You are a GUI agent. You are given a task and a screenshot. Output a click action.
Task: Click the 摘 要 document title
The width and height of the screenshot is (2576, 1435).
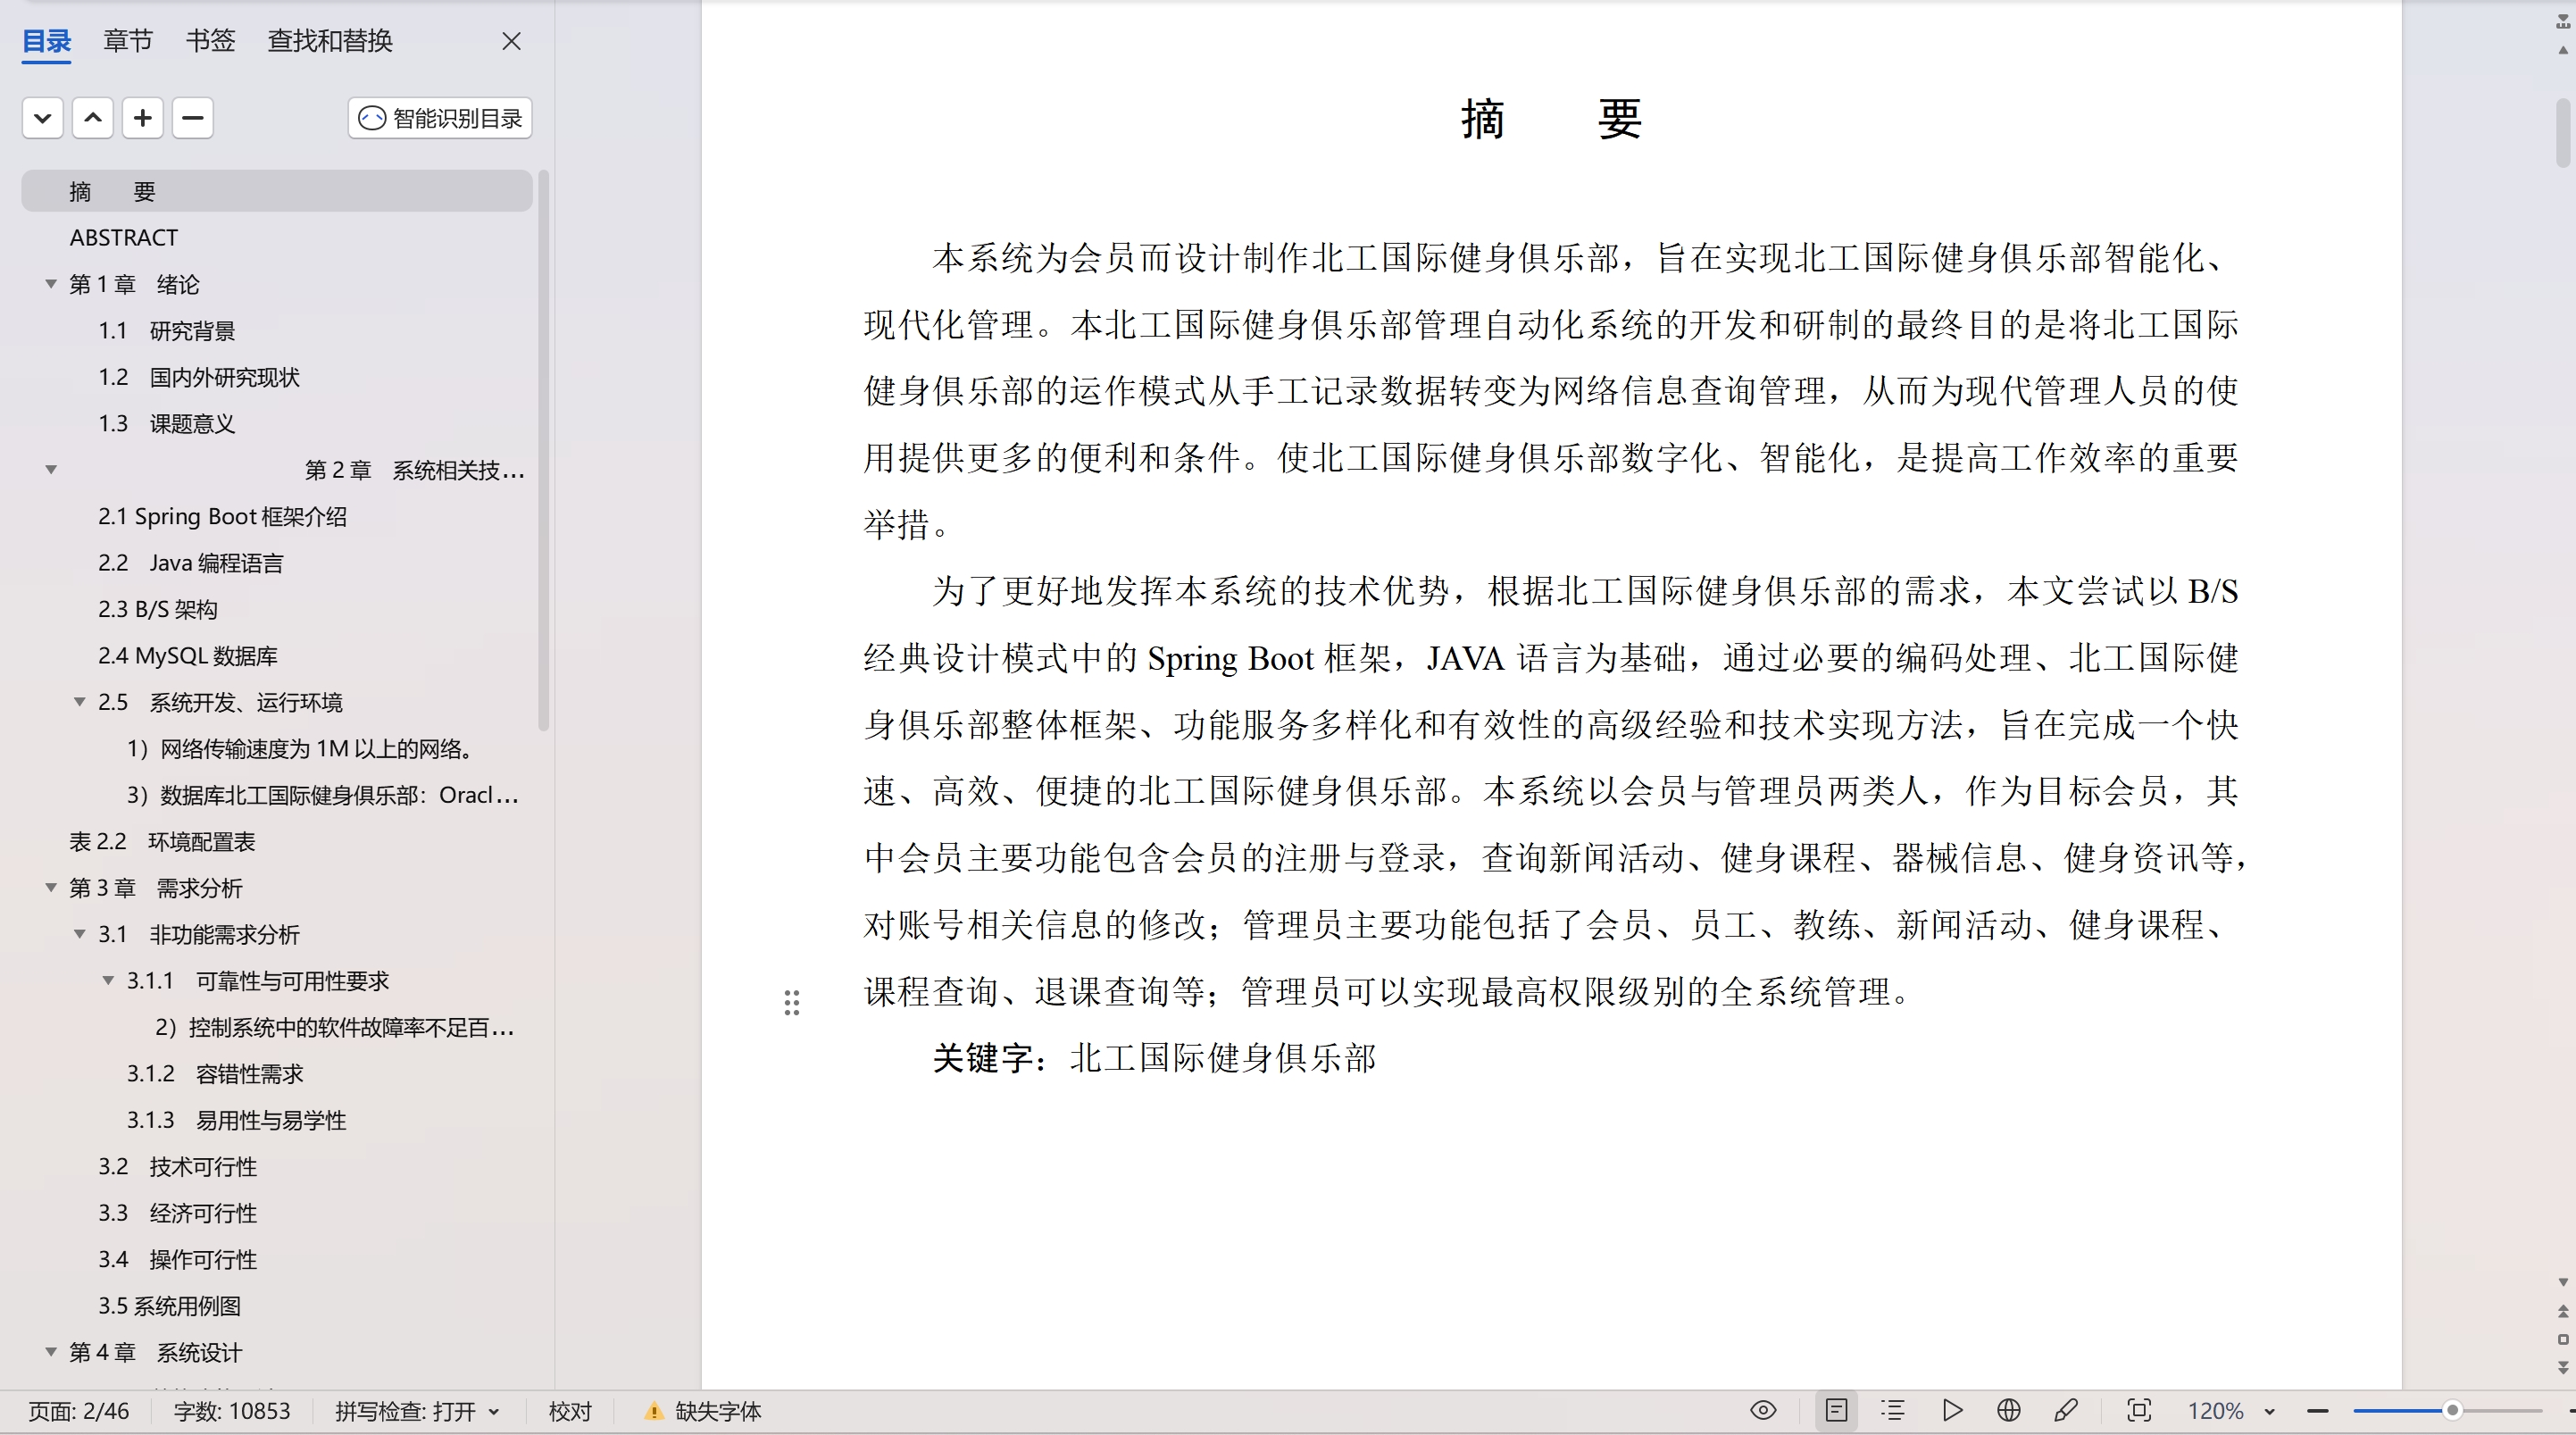[1551, 120]
